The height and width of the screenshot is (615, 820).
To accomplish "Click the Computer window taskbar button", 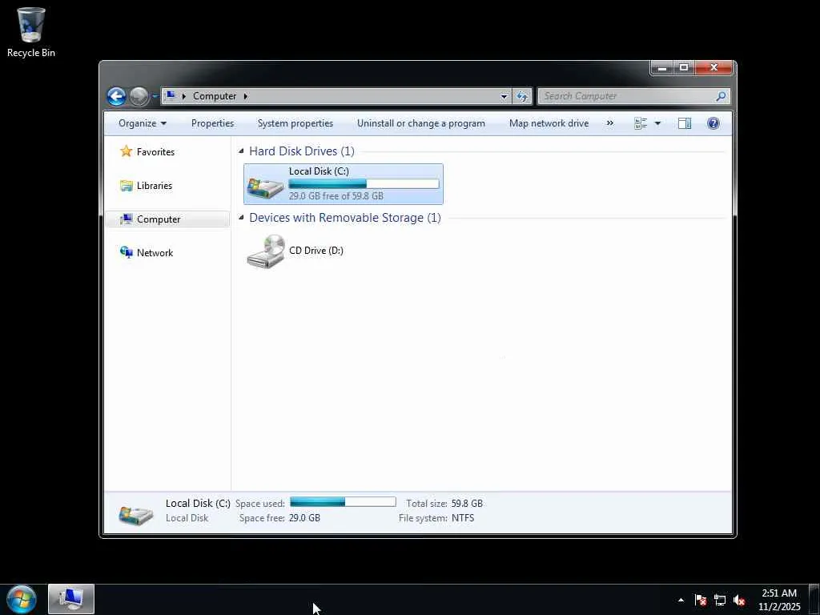I will point(71,599).
